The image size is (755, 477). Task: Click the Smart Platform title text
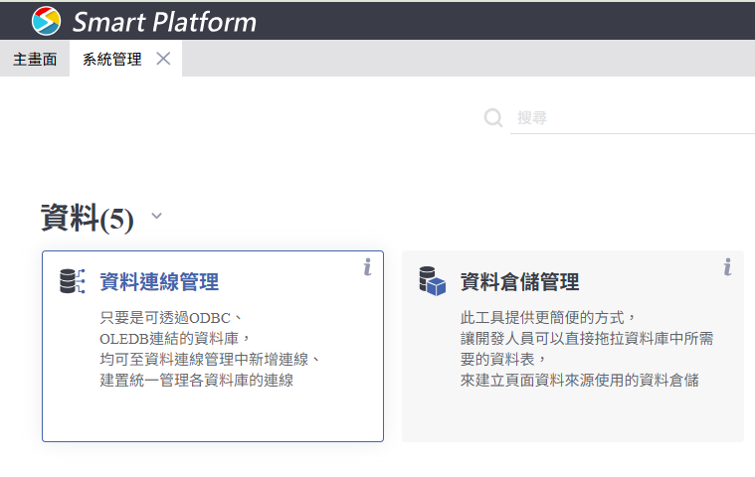163,21
